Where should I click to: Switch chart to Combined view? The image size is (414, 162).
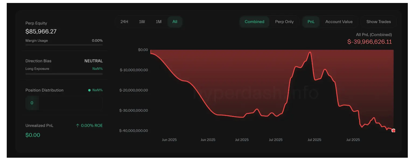coord(254,22)
